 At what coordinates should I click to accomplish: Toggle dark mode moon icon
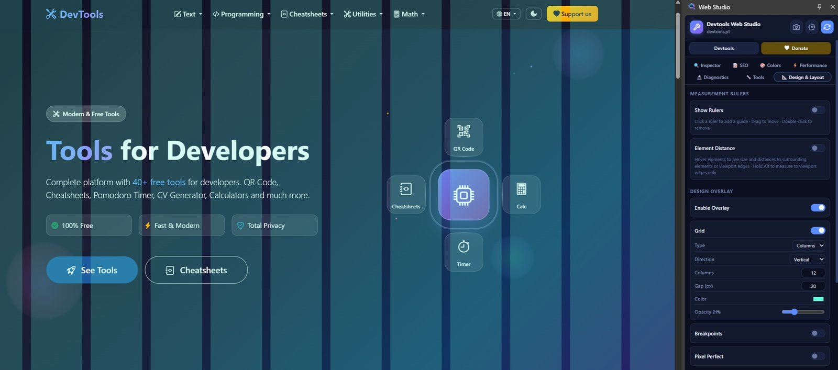pos(534,14)
